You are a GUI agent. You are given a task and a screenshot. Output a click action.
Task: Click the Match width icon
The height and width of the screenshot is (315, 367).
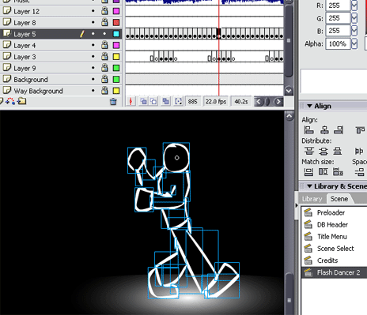[x=308, y=172]
